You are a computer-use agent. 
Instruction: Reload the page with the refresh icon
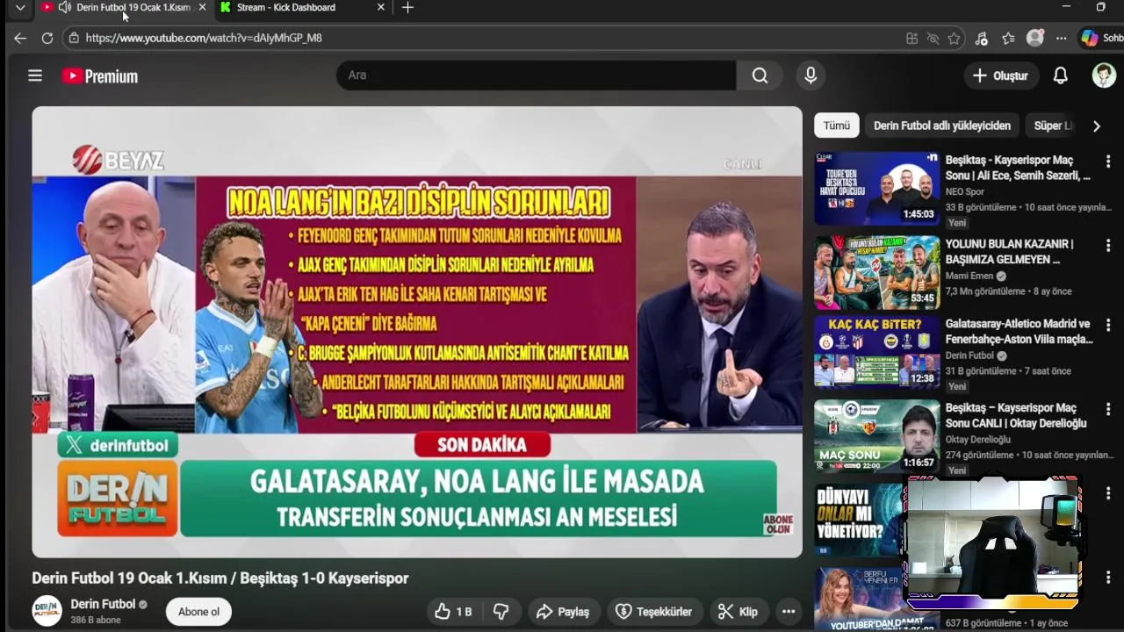pos(47,38)
